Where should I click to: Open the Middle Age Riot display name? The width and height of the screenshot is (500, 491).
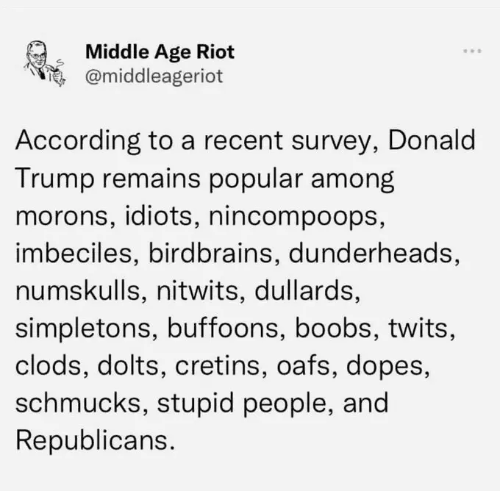point(160,51)
